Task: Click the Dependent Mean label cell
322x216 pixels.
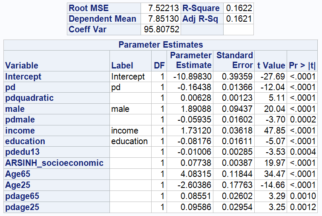Action: click(x=102, y=19)
